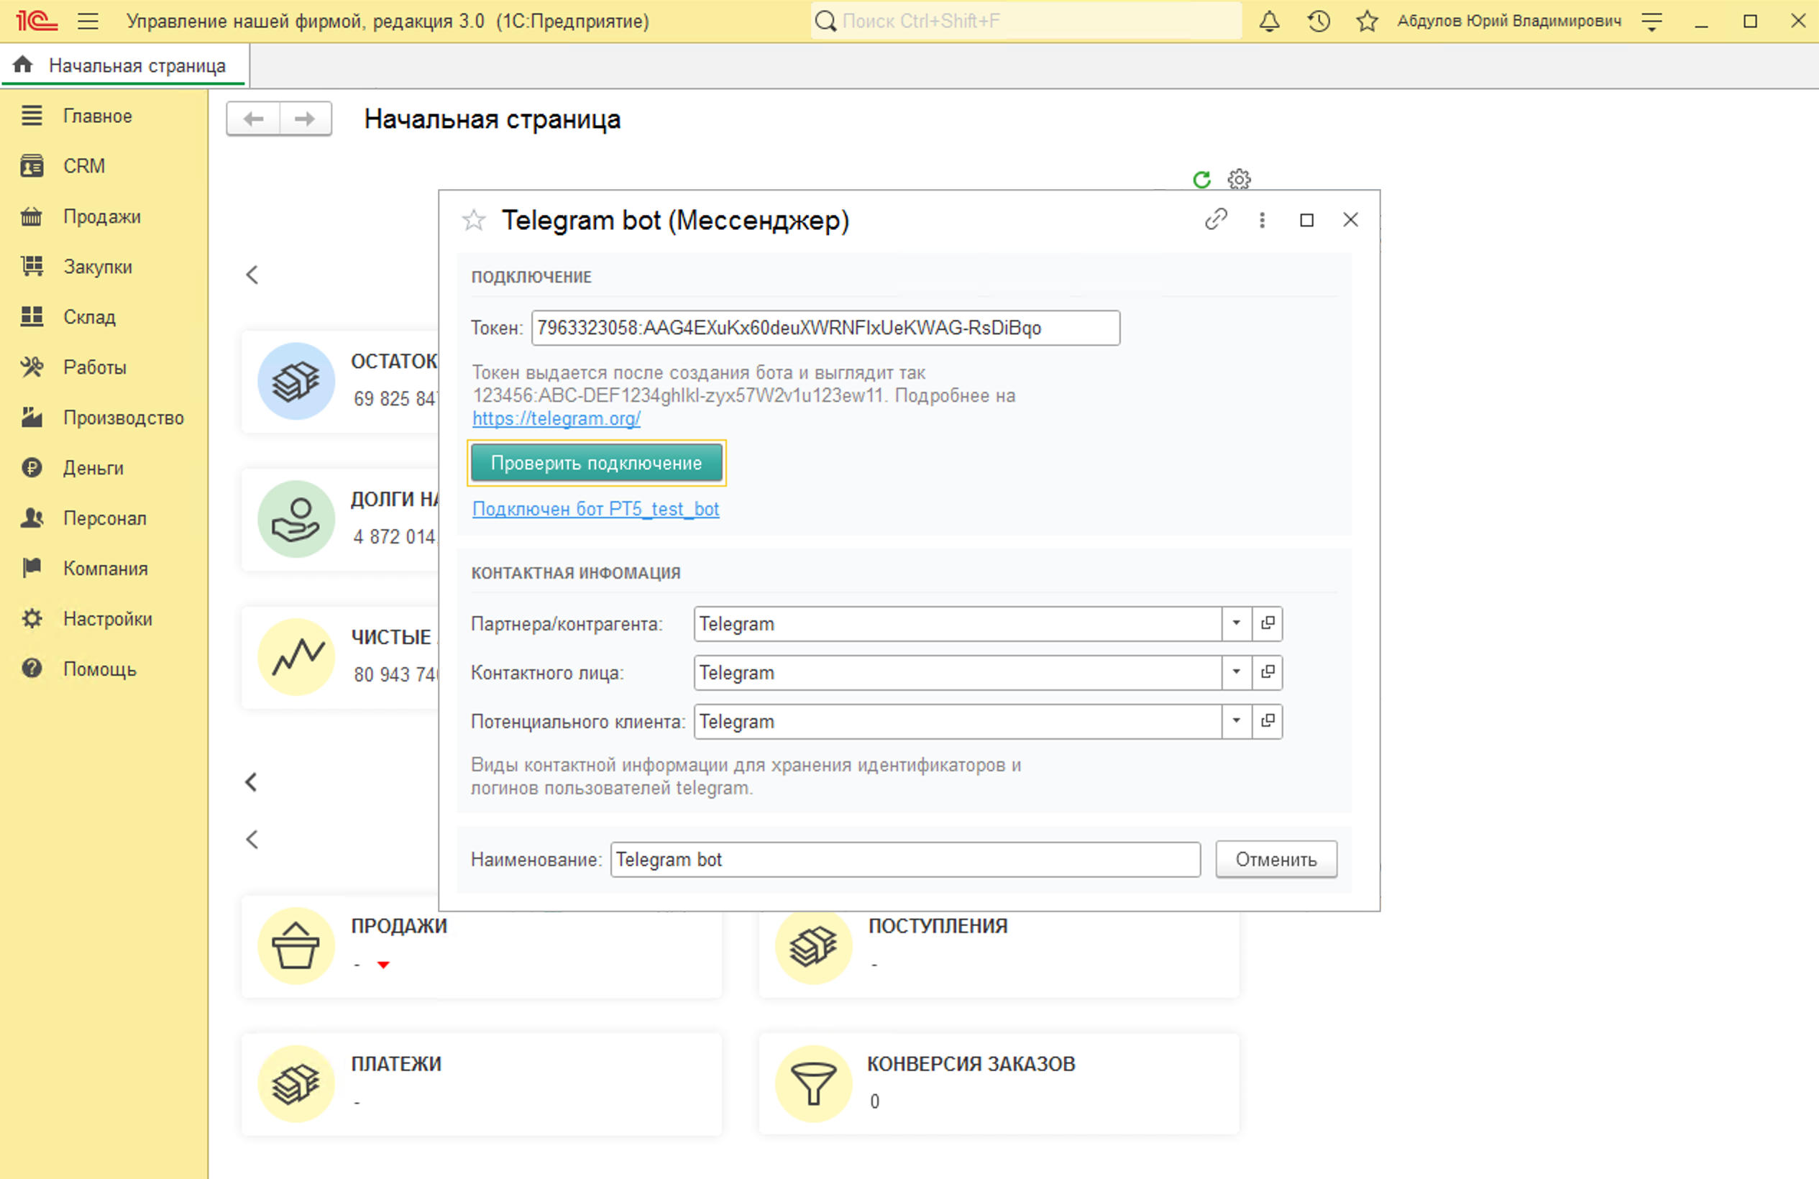1819x1179 pixels.
Task: Open the gear settings icon above dialog
Action: [x=1239, y=180]
